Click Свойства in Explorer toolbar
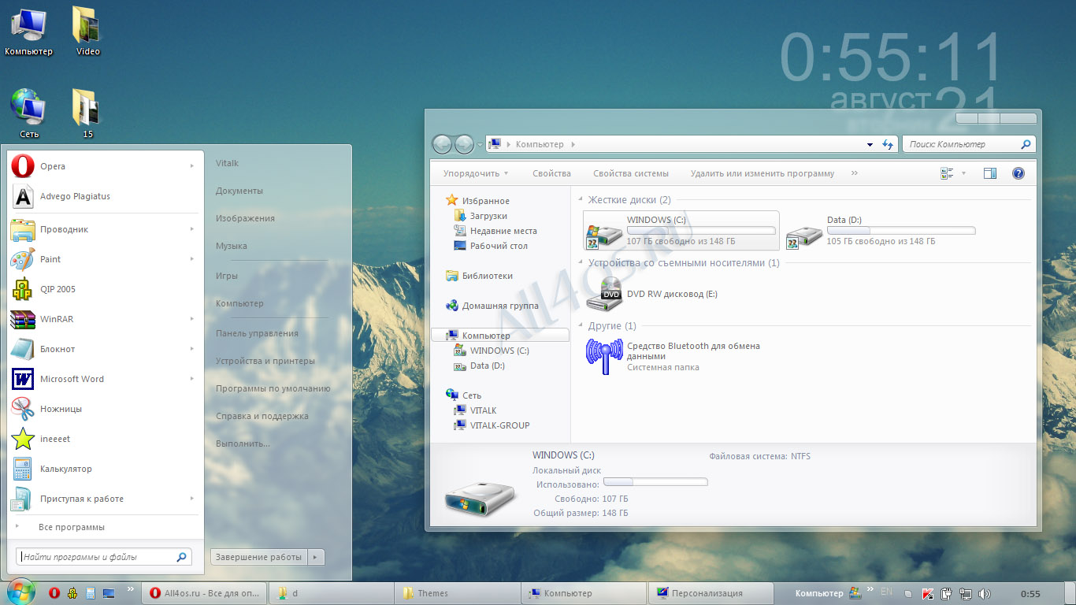Image resolution: width=1076 pixels, height=605 pixels. pos(551,173)
